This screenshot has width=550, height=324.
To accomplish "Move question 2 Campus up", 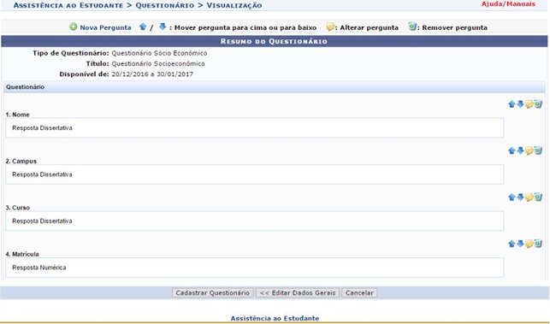I will pyautogui.click(x=512, y=150).
